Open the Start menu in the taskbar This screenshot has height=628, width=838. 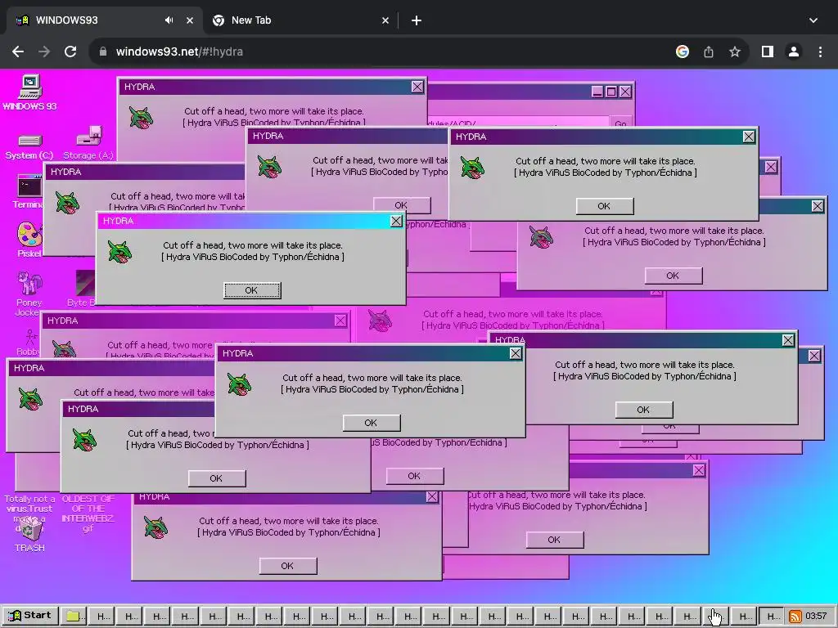[x=30, y=616]
